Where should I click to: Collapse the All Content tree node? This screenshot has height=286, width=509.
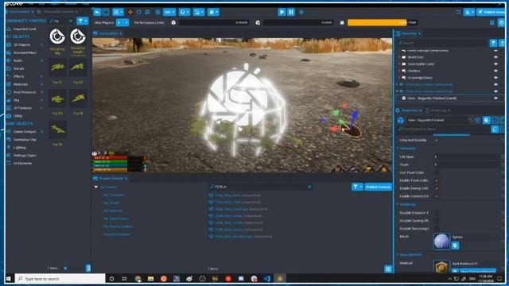[x=95, y=187]
